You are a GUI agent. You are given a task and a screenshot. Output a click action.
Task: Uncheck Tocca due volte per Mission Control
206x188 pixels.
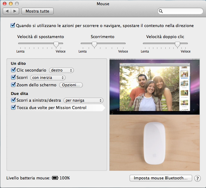coord(13,107)
